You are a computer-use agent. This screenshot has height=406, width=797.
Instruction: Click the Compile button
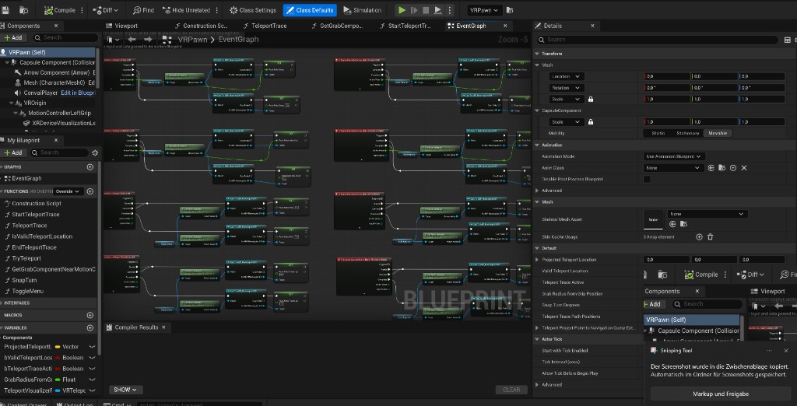[x=59, y=10]
